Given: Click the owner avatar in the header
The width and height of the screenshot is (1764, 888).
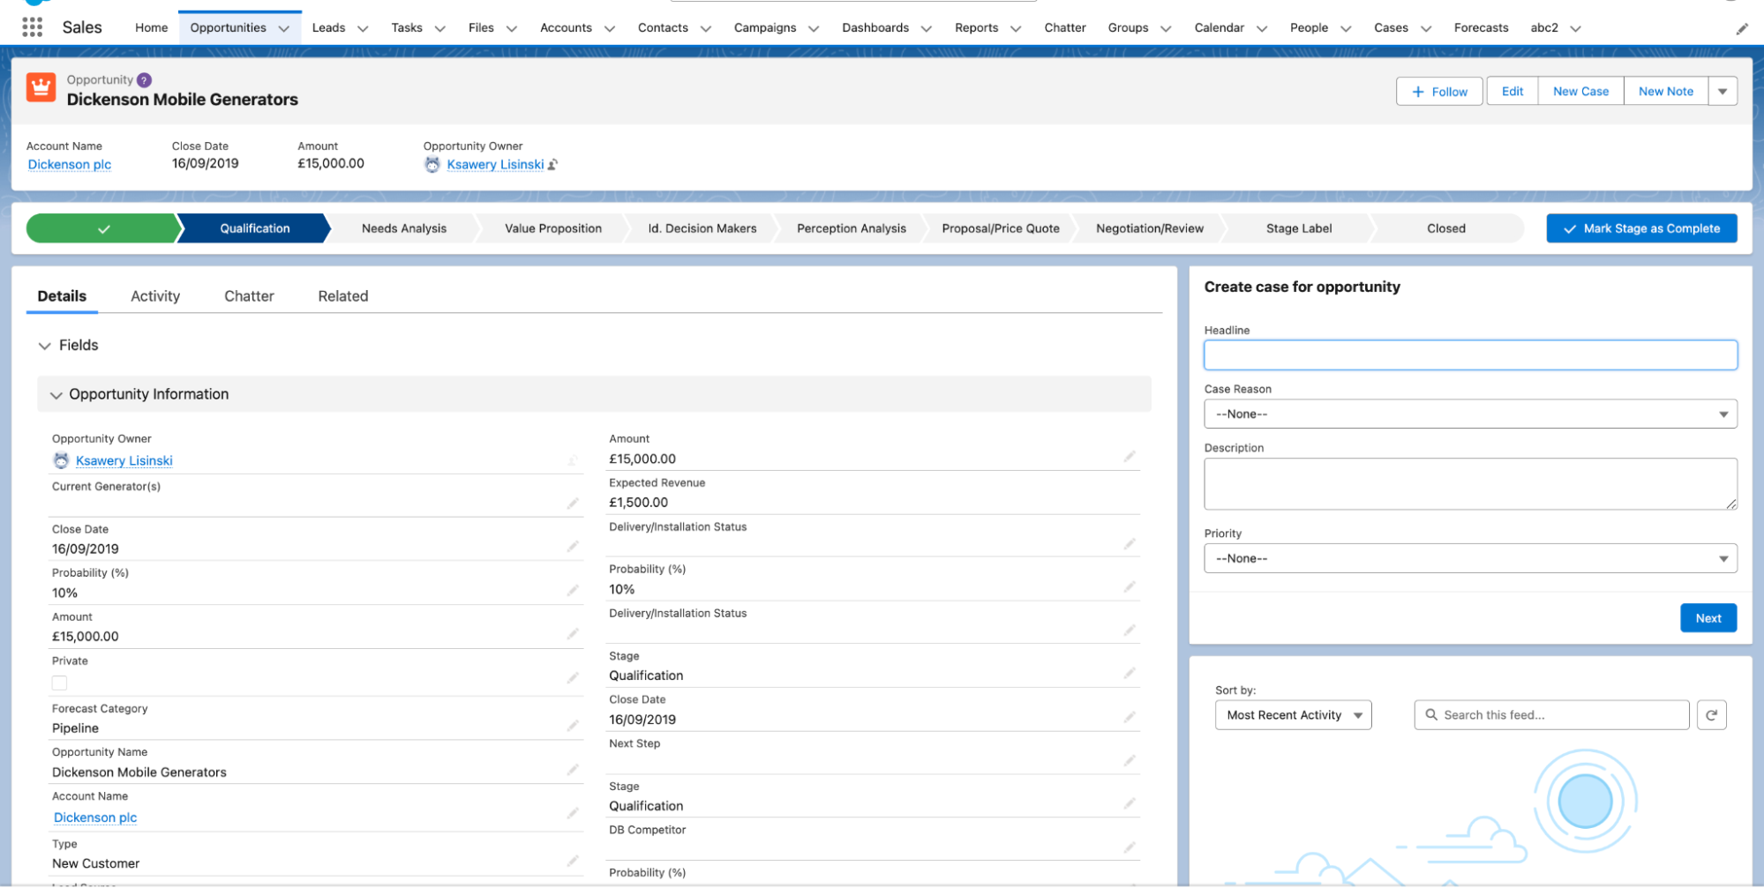Looking at the screenshot, I should pyautogui.click(x=432, y=165).
